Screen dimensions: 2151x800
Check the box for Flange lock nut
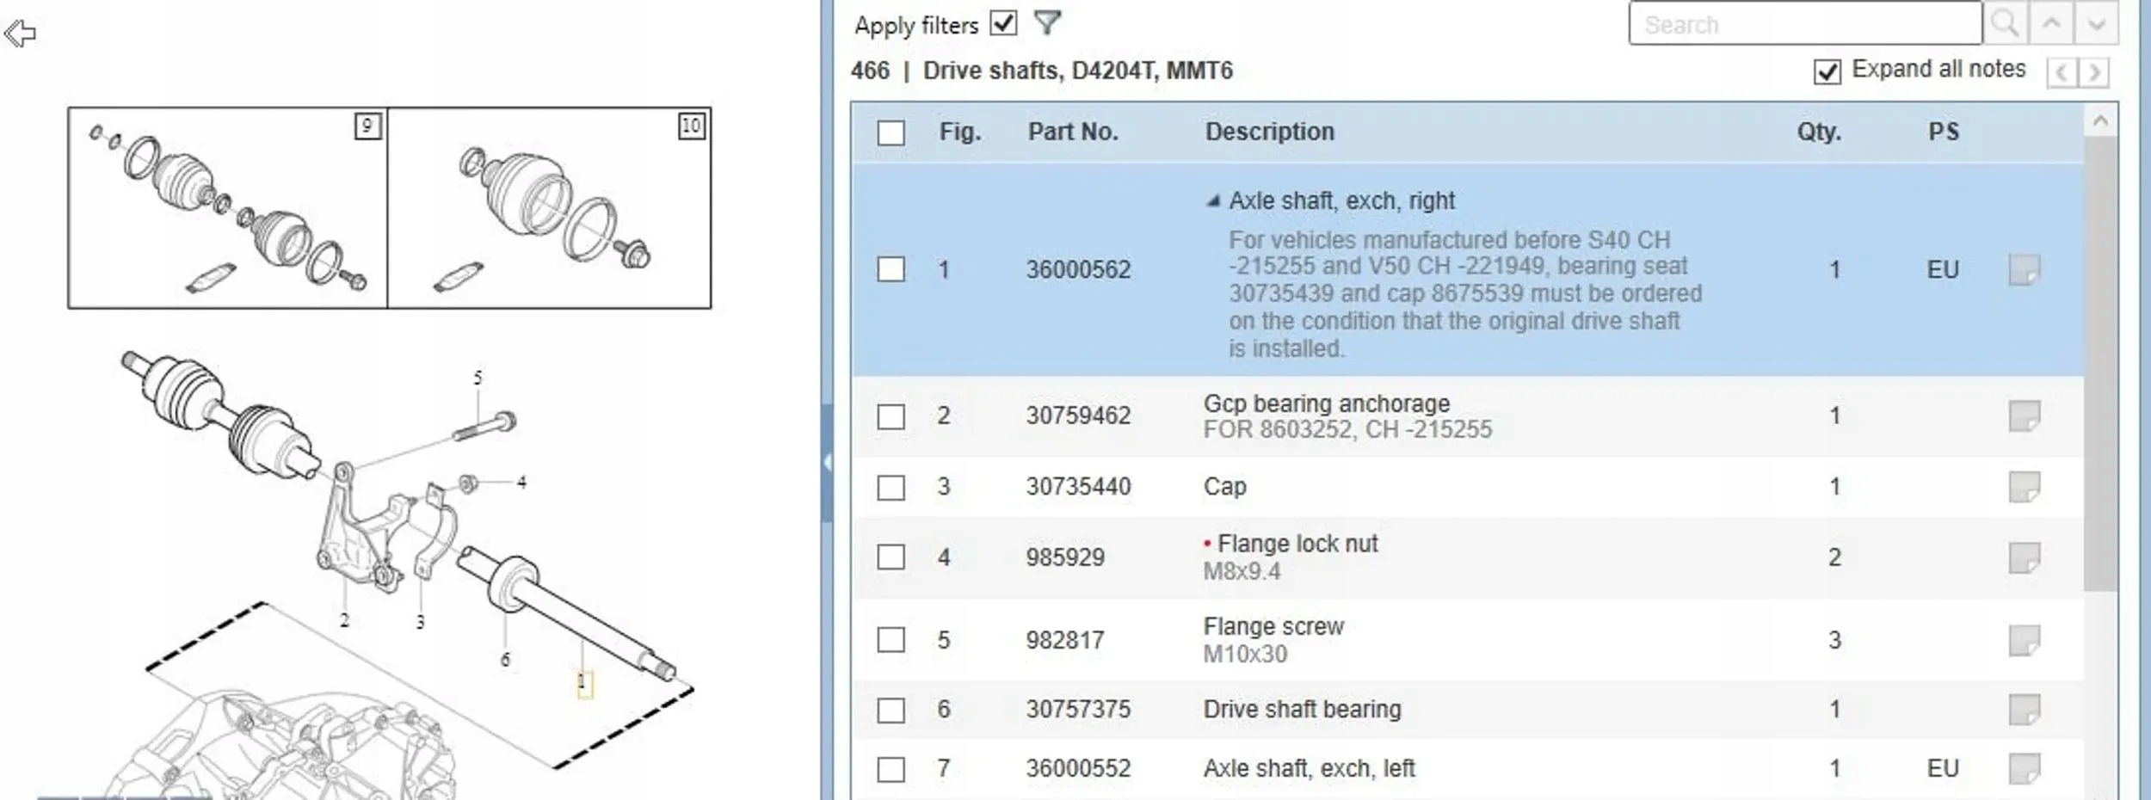coord(891,557)
